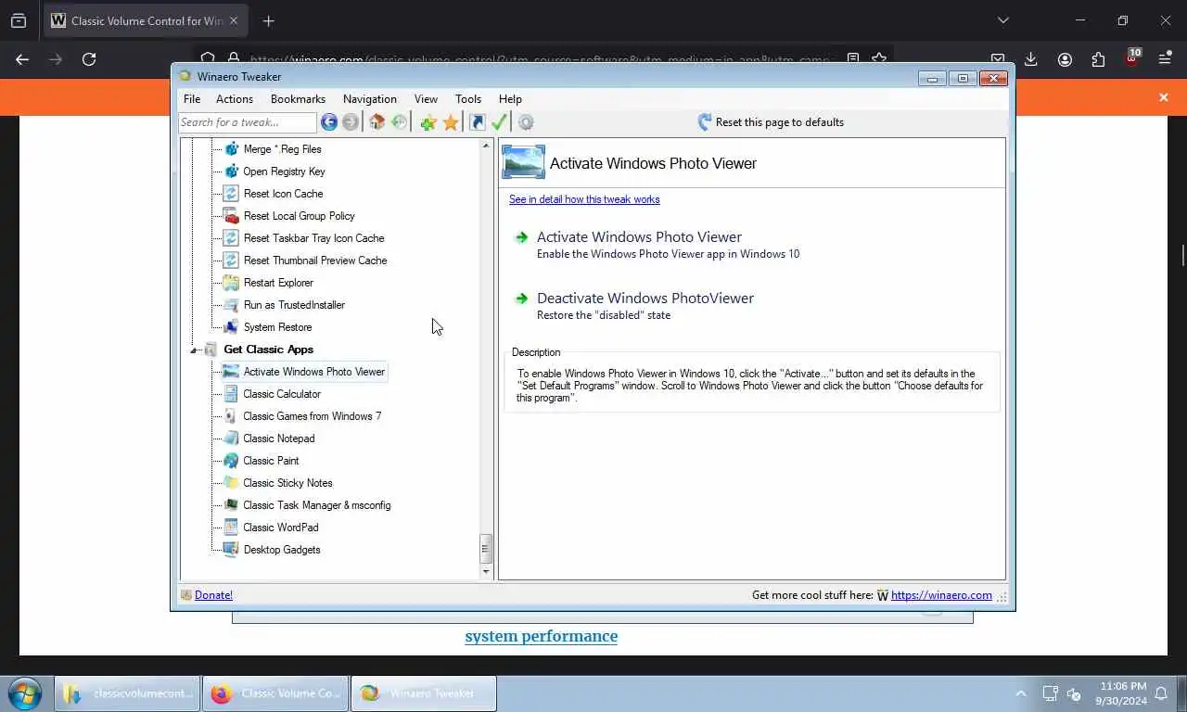1187x712 pixels.
Task: Click the Activate Windows Photo Viewer action
Action: (639, 237)
